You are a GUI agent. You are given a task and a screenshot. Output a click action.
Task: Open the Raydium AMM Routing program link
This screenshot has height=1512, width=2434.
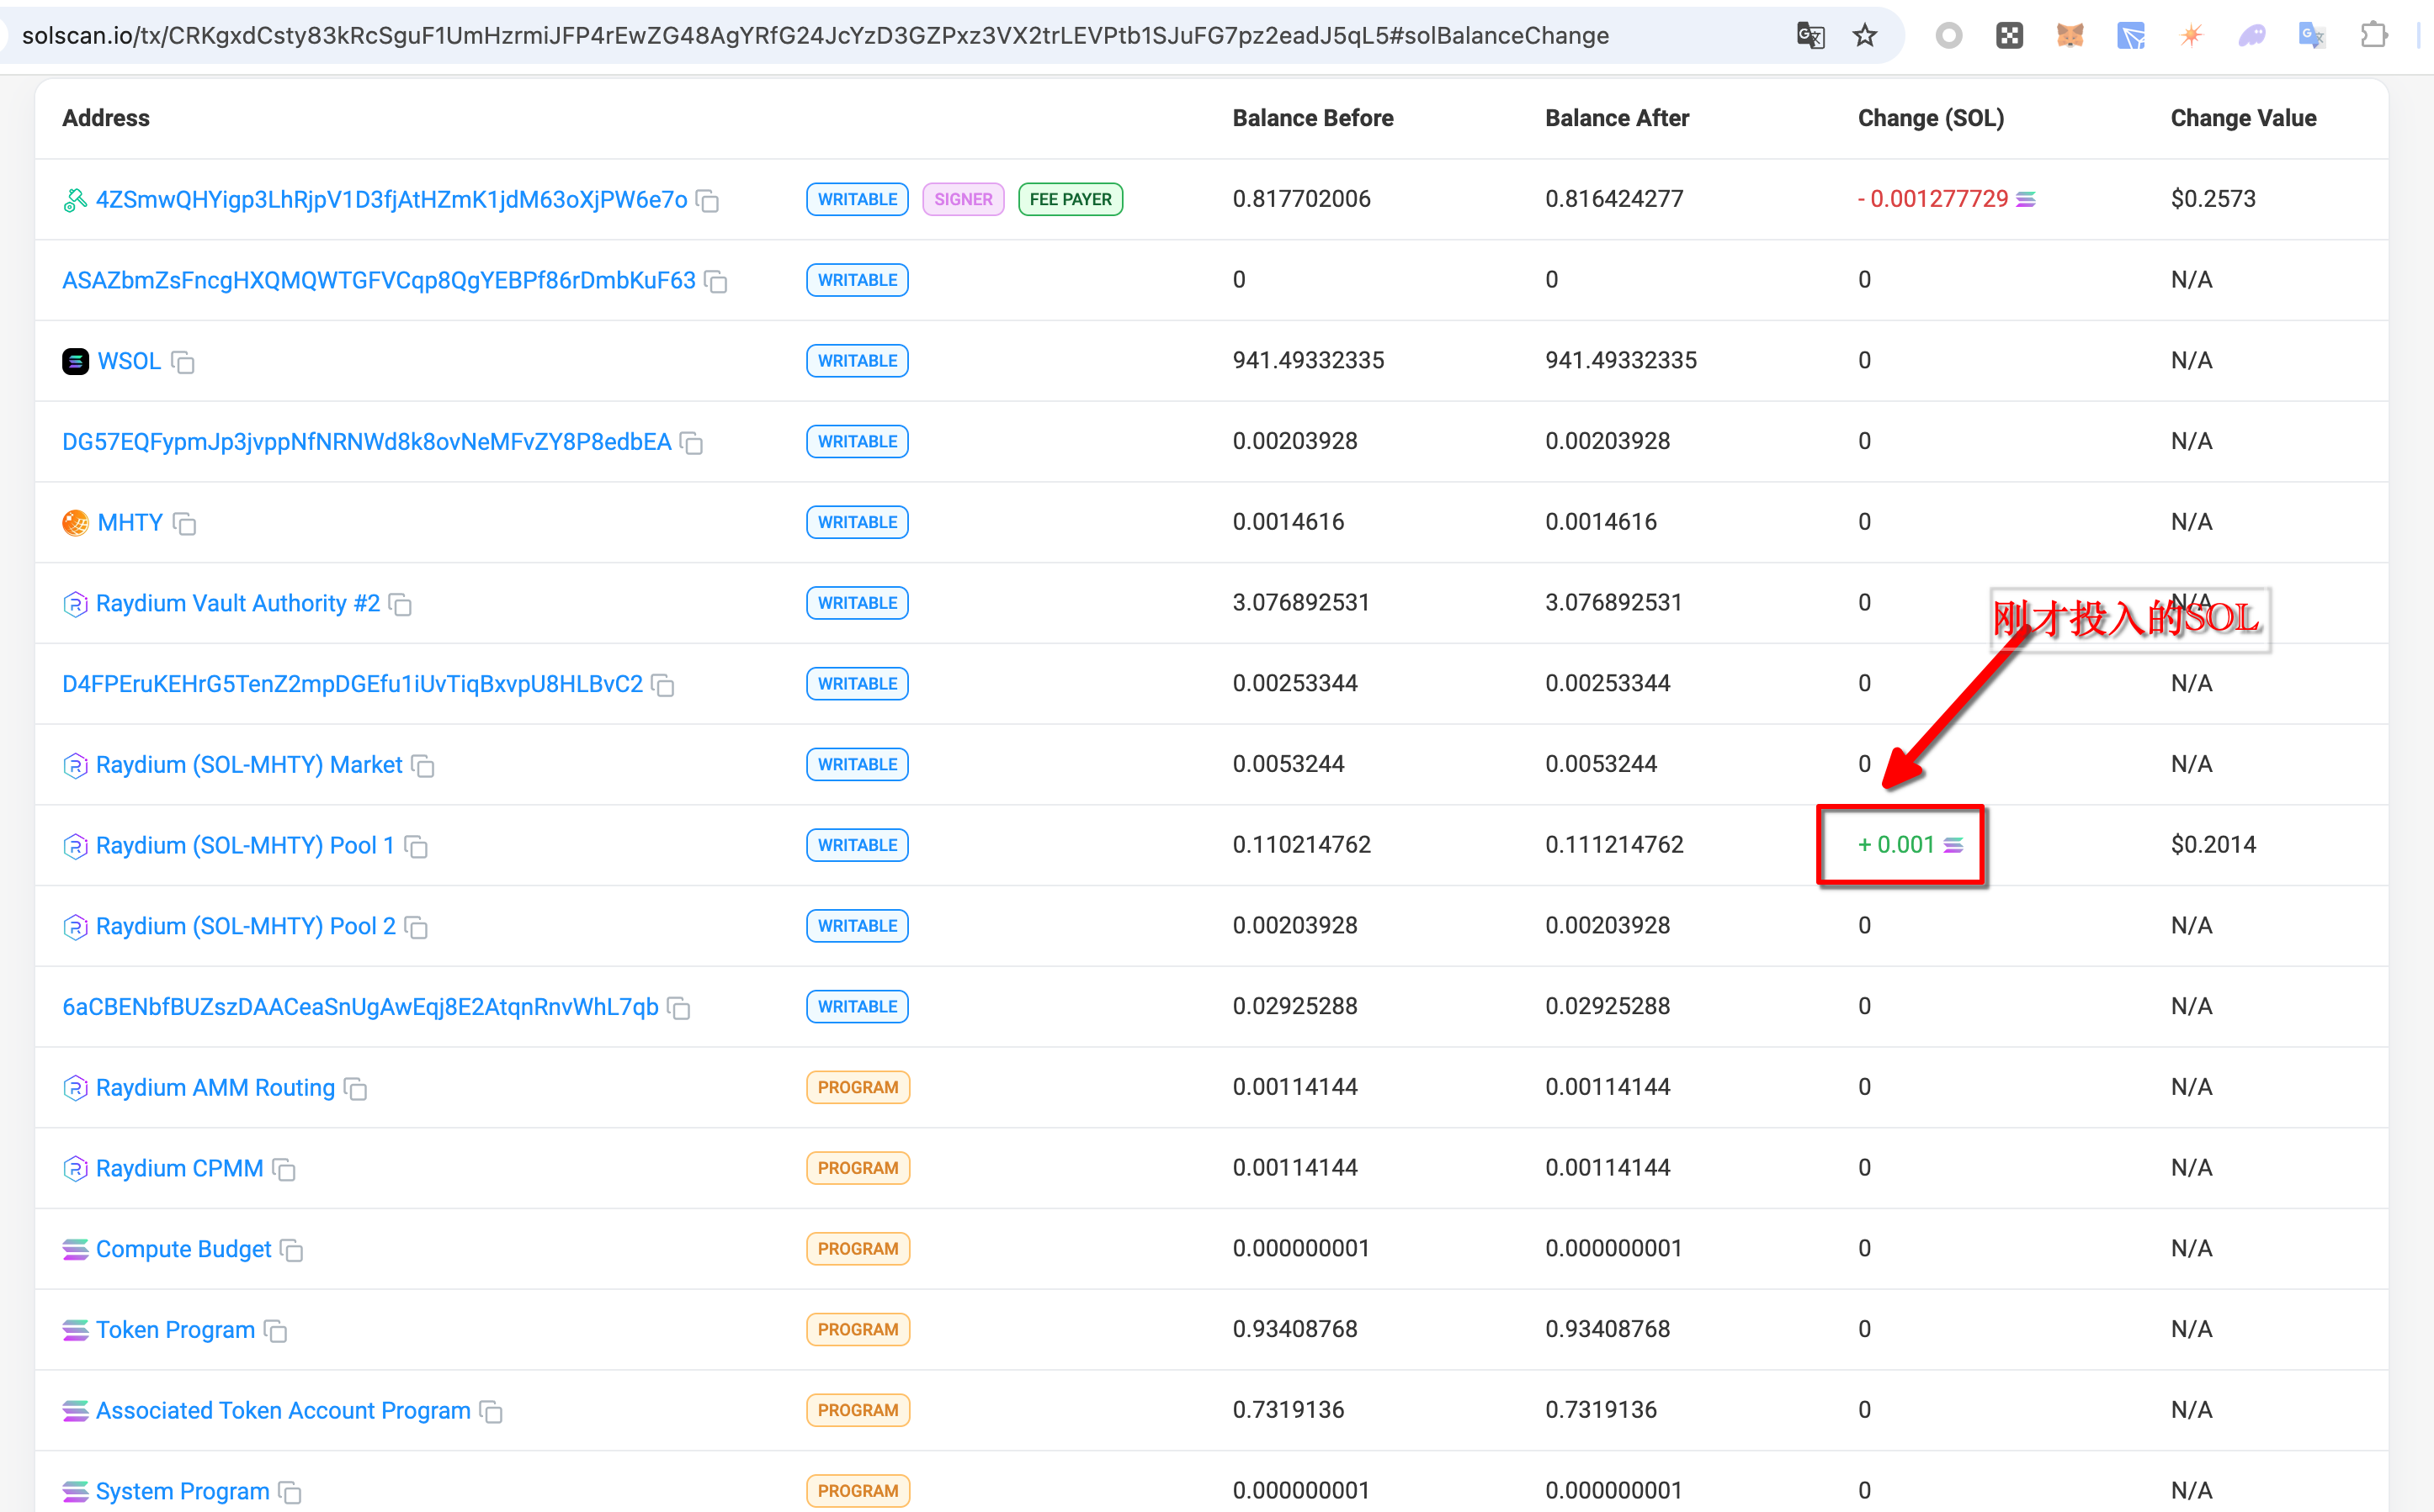coord(215,1088)
